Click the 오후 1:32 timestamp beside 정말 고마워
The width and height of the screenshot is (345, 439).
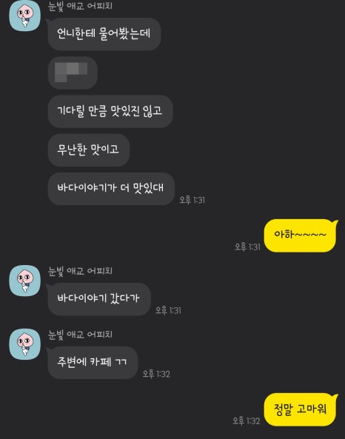(x=247, y=420)
